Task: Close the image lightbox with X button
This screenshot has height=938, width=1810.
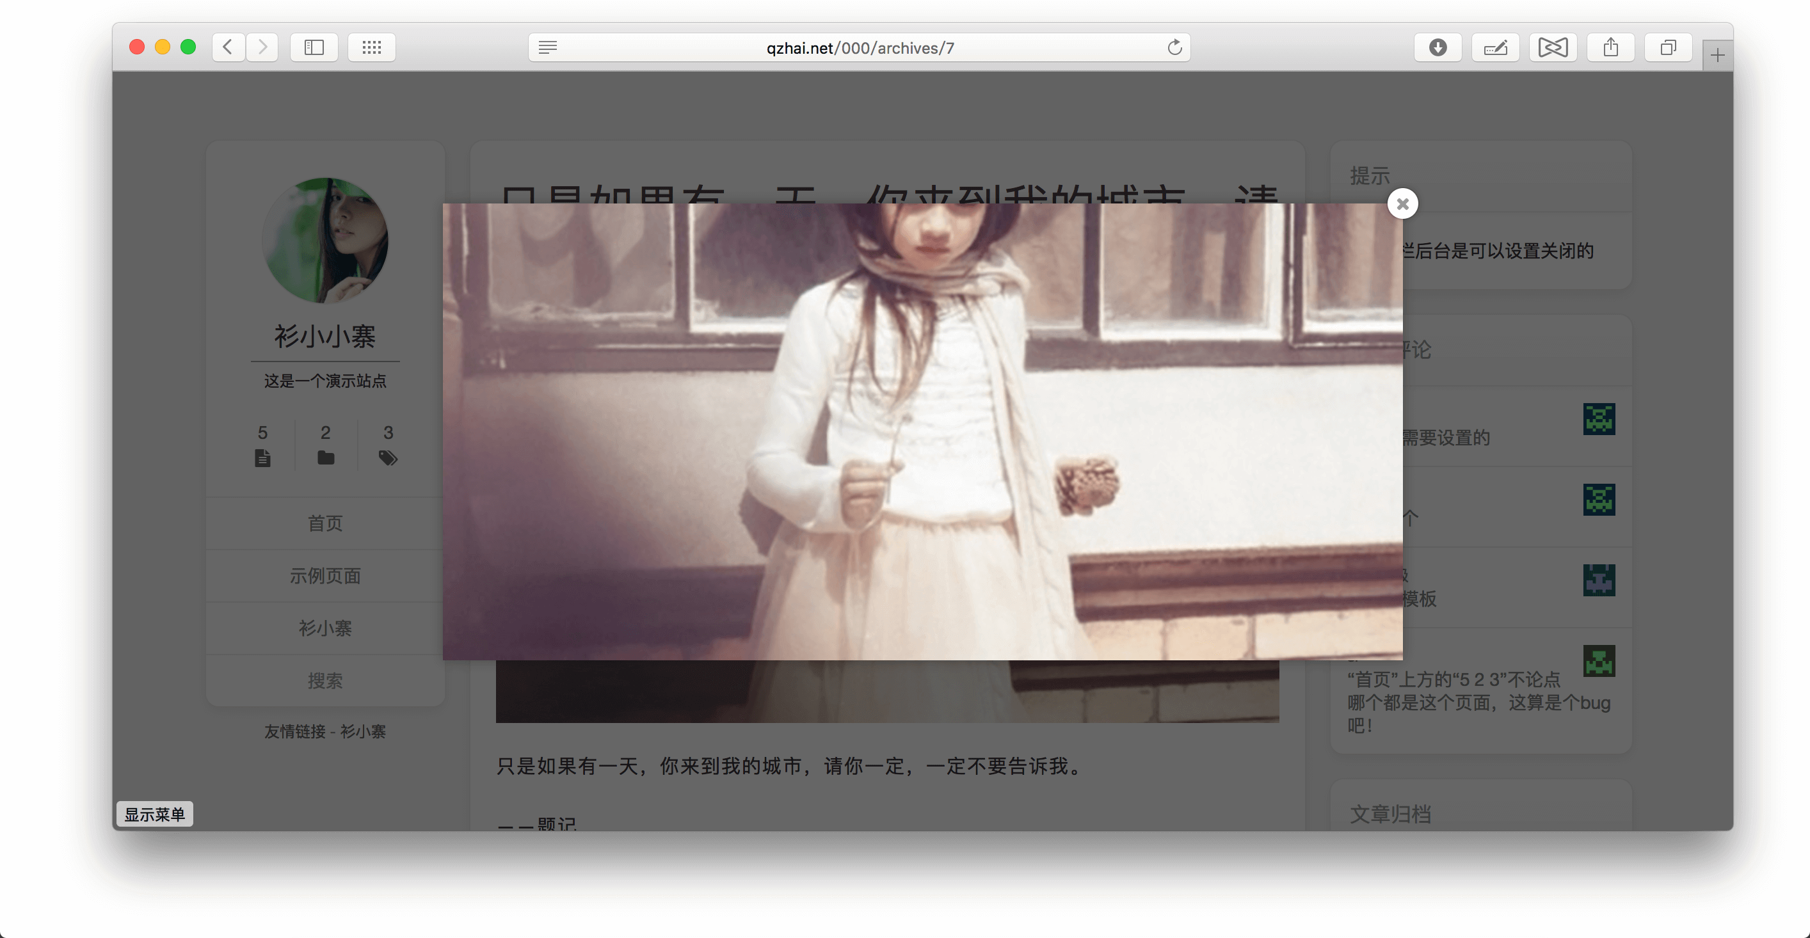Action: point(1402,205)
